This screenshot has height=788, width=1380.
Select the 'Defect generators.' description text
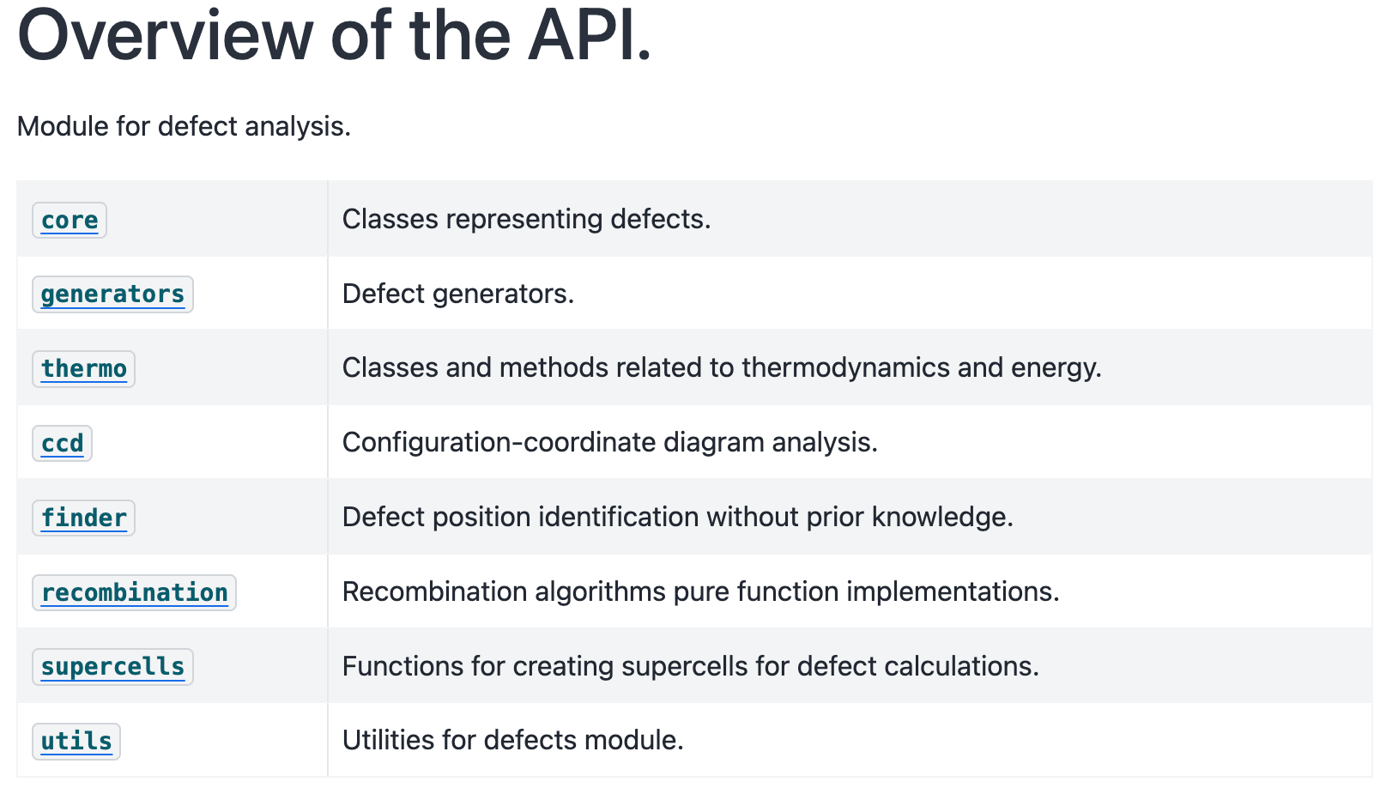457,294
